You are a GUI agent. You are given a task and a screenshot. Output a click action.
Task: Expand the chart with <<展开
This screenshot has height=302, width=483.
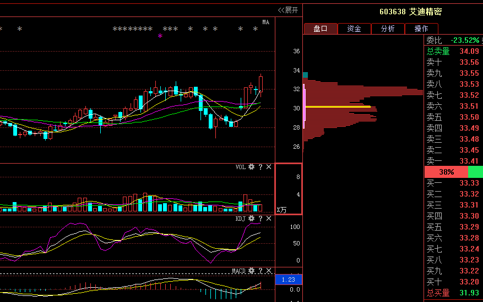288,10
